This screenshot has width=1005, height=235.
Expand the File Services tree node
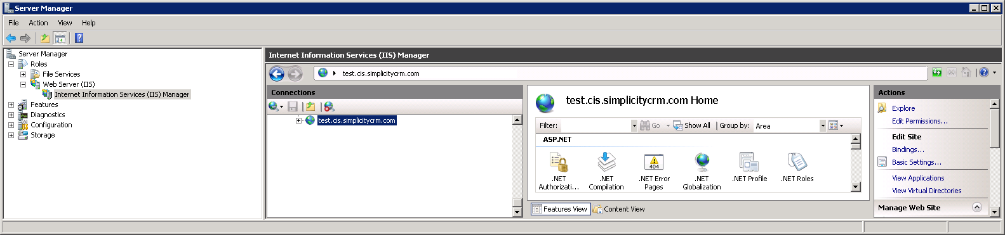click(x=23, y=74)
